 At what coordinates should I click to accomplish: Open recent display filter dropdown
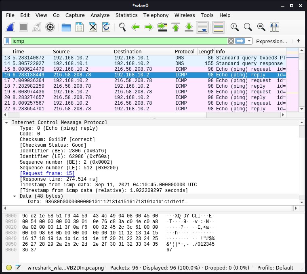(249, 41)
